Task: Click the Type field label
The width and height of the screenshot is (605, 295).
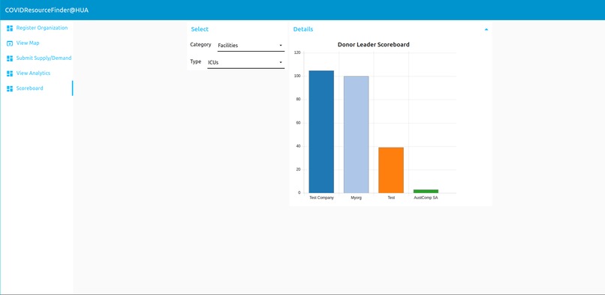Action: (196, 61)
